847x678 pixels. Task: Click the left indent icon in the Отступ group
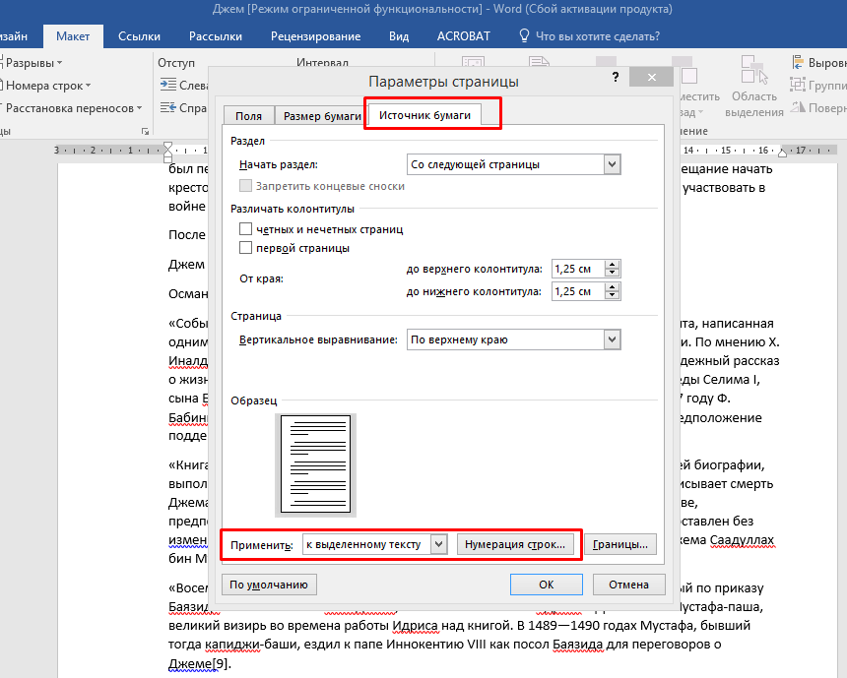coord(168,85)
